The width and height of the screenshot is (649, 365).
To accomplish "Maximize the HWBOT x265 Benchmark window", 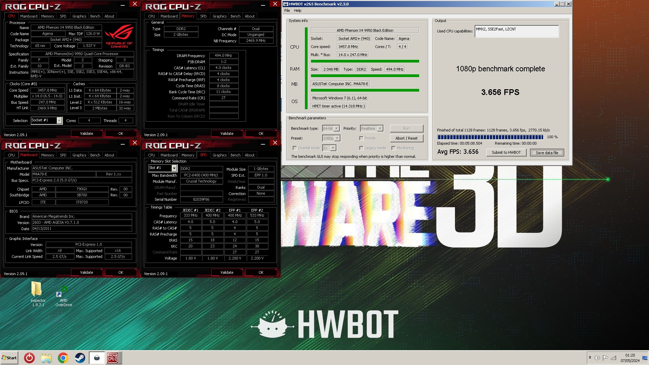I will click(562, 4).
